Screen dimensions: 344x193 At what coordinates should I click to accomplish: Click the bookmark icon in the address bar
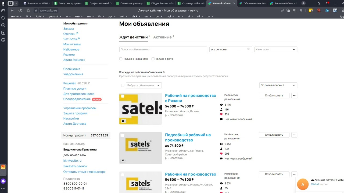pyautogui.click(x=301, y=10)
